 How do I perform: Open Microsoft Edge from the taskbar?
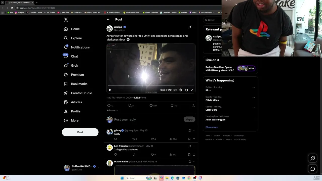coord(172,178)
